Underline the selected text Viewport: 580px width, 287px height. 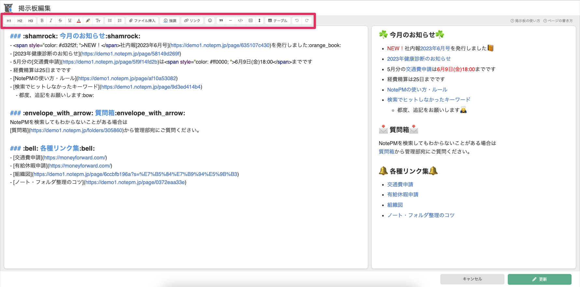point(70,21)
